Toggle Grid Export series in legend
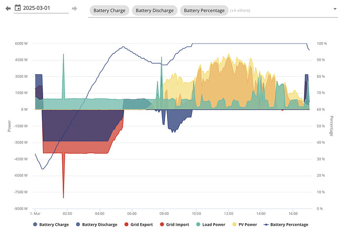The height and width of the screenshot is (231, 338). 139,224
